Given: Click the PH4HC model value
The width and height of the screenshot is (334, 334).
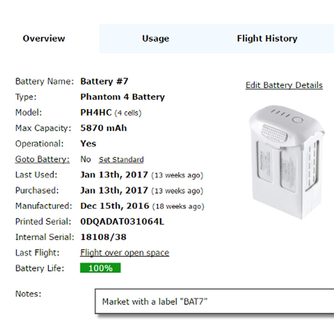Looking at the screenshot, I should point(96,112).
